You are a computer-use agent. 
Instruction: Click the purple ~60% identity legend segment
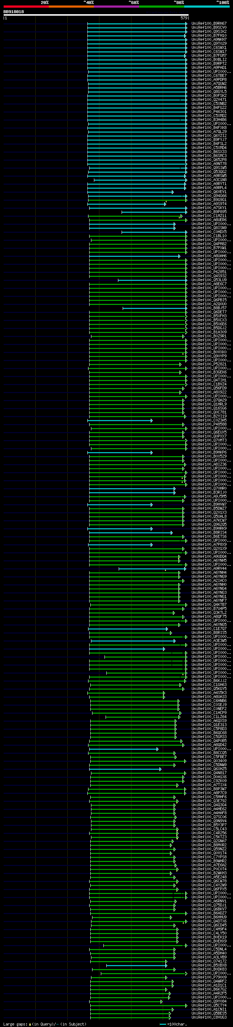(117, 7)
